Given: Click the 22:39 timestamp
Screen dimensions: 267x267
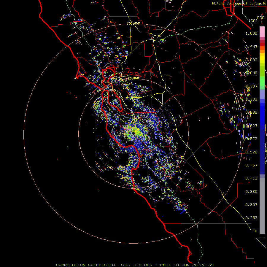Looking at the screenshot, I should [x=207, y=265].
